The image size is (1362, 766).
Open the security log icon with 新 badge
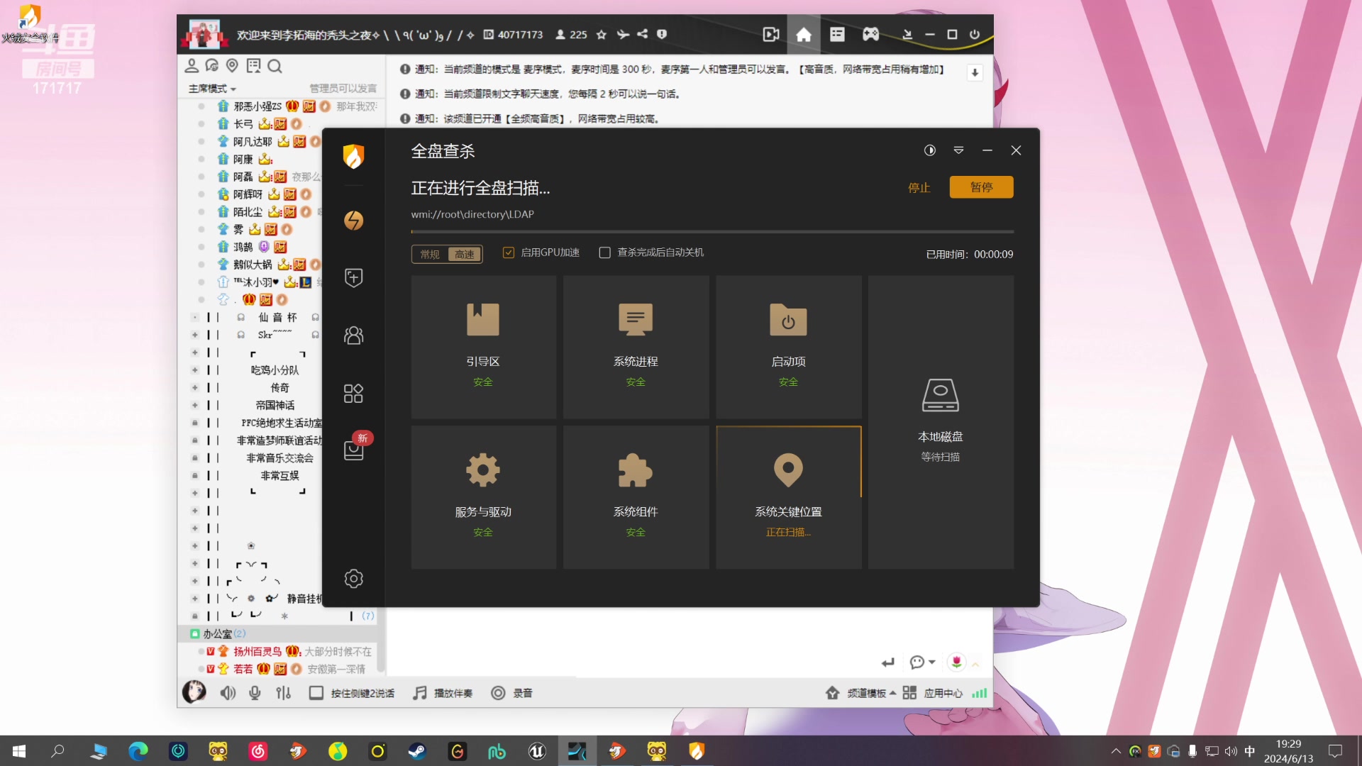(x=353, y=450)
